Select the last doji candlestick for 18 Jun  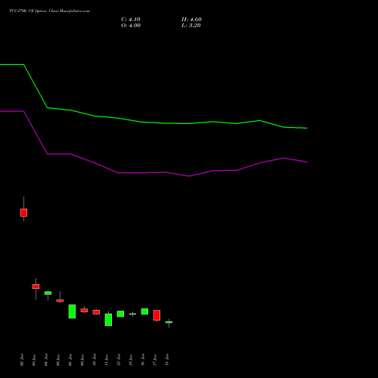point(169,322)
